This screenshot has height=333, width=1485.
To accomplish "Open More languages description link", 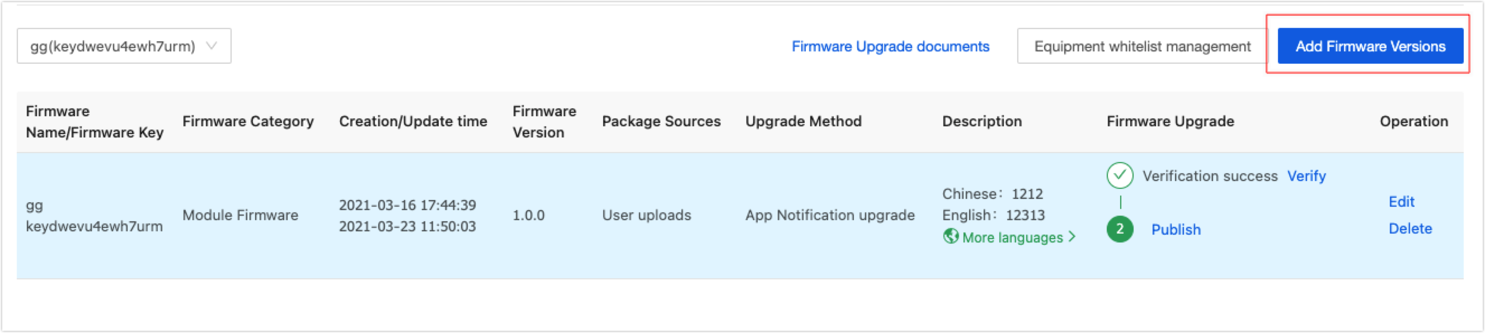I will pyautogui.click(x=1012, y=237).
